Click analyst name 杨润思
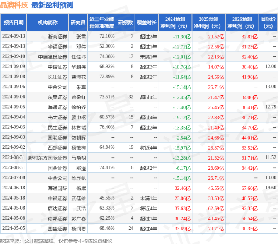The width and height of the screenshot is (278, 244). coord(79,229)
